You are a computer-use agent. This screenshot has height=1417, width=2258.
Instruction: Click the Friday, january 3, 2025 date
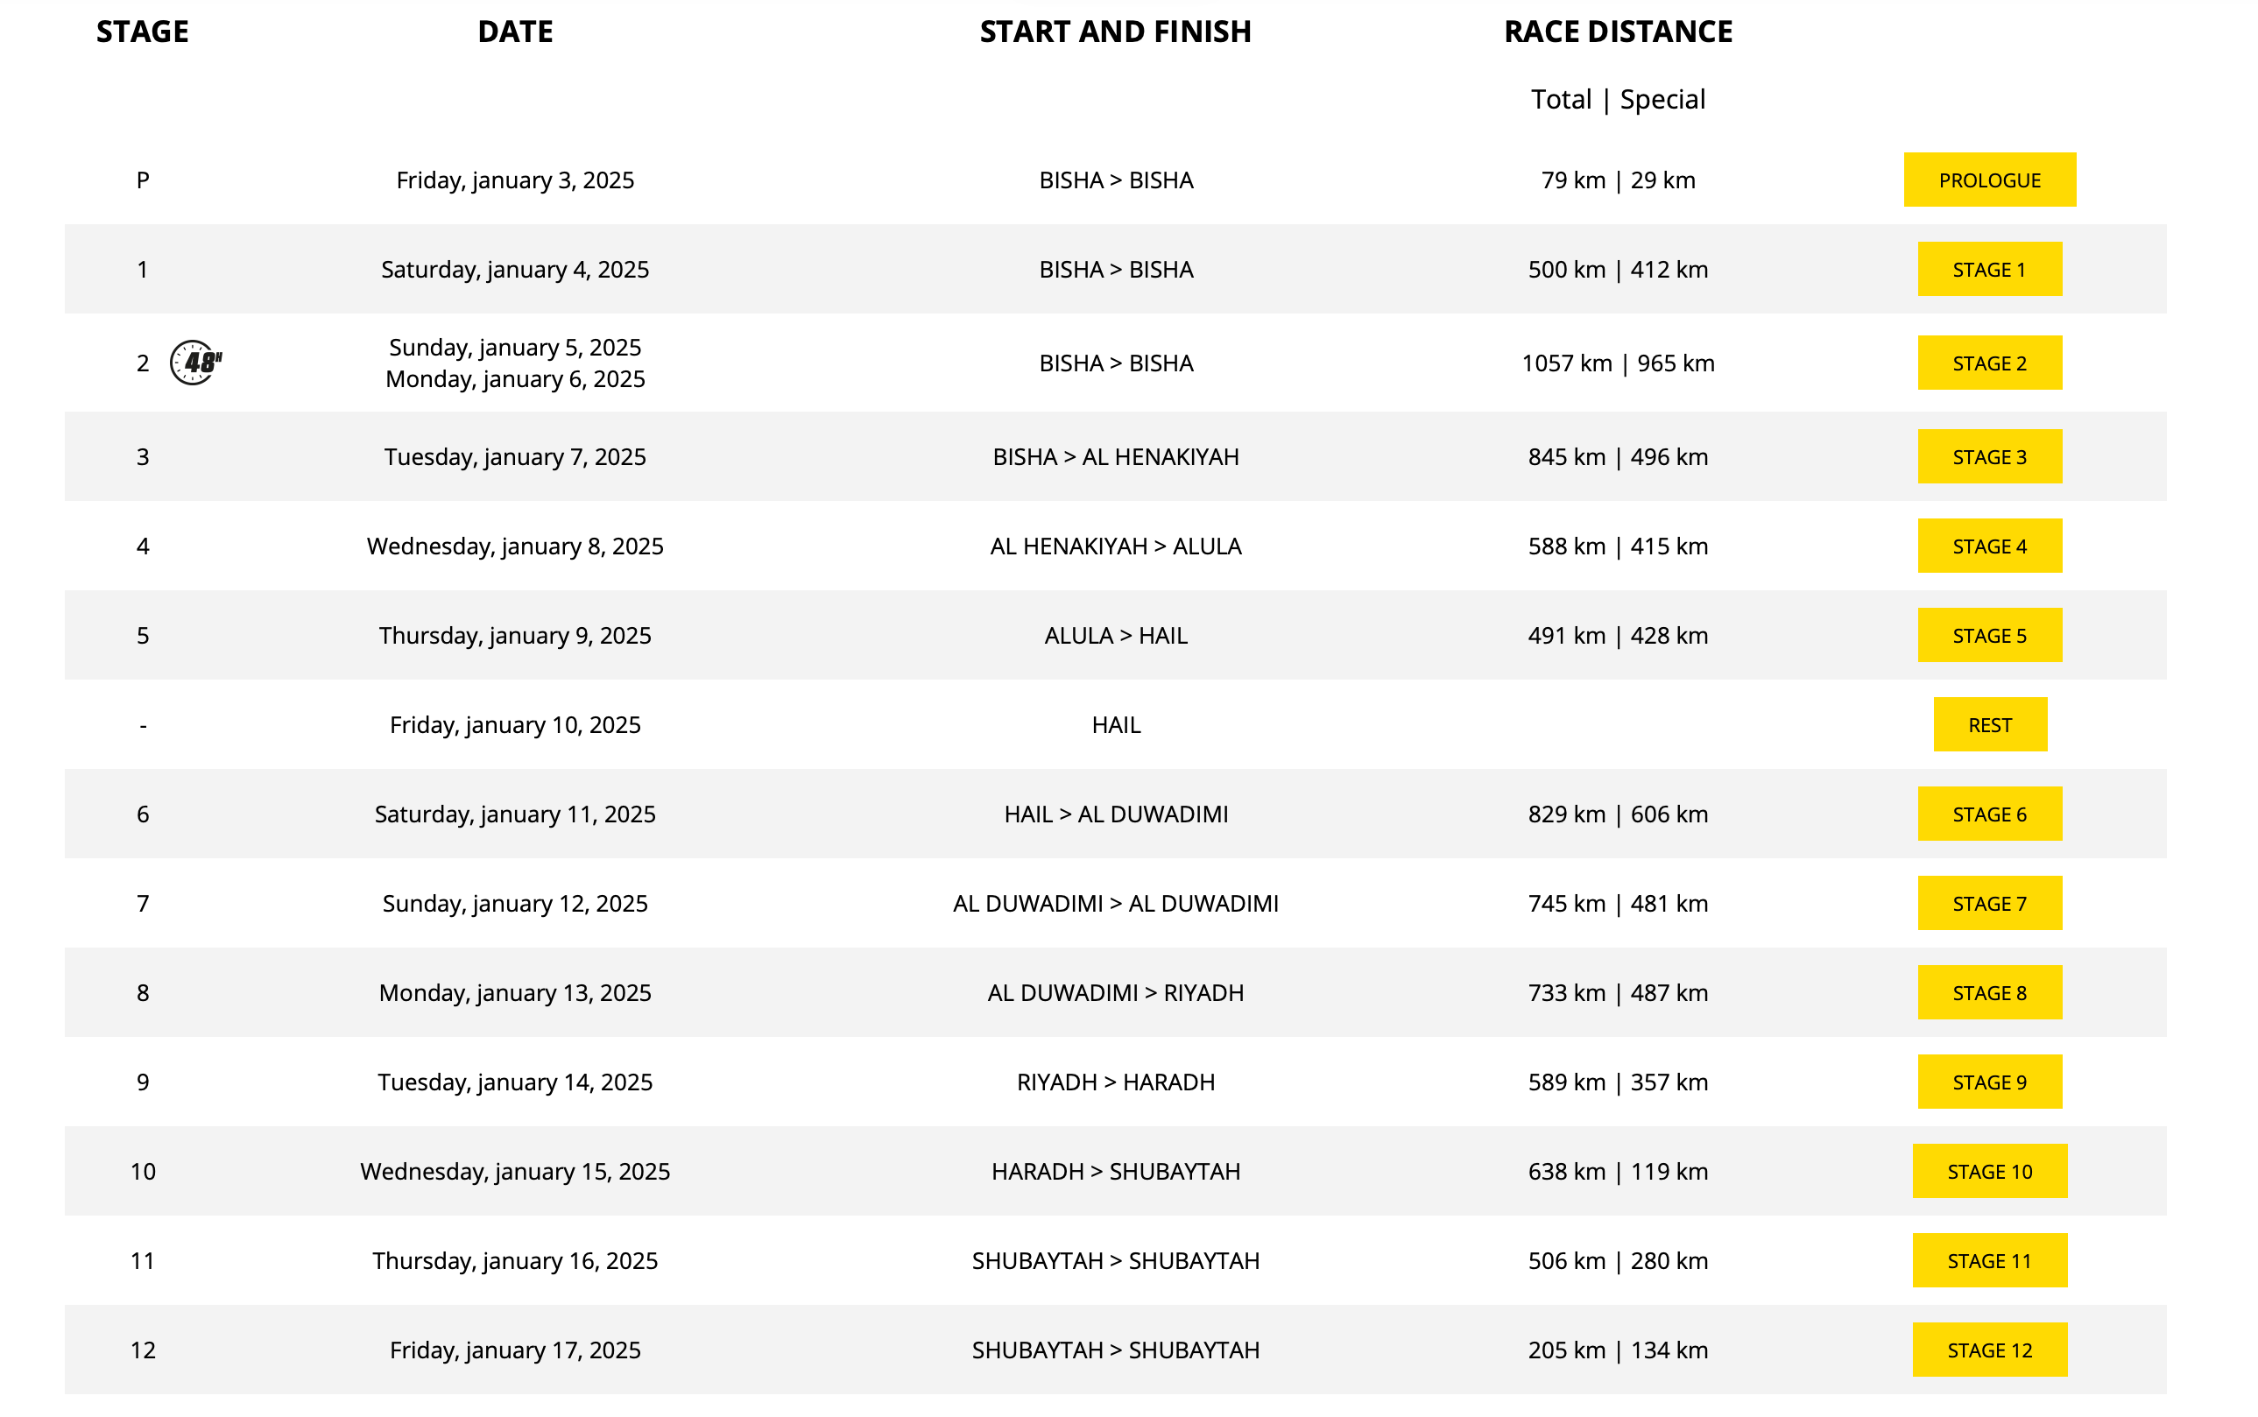pyautogui.click(x=515, y=180)
